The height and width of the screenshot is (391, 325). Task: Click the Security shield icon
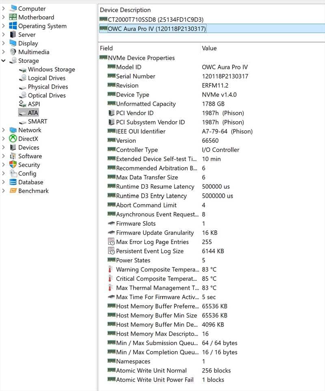[13, 165]
